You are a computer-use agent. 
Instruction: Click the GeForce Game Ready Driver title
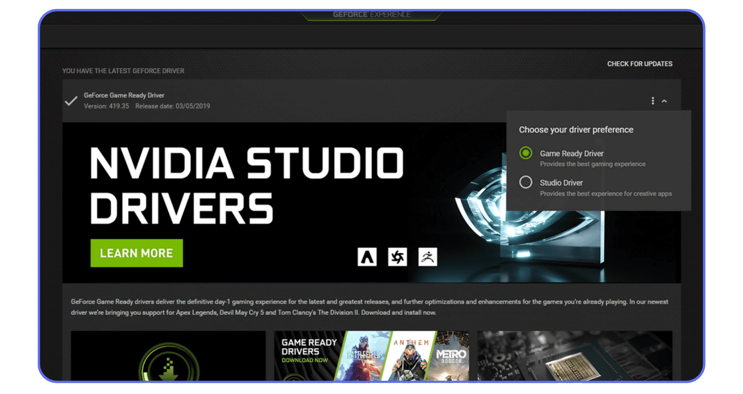click(124, 95)
